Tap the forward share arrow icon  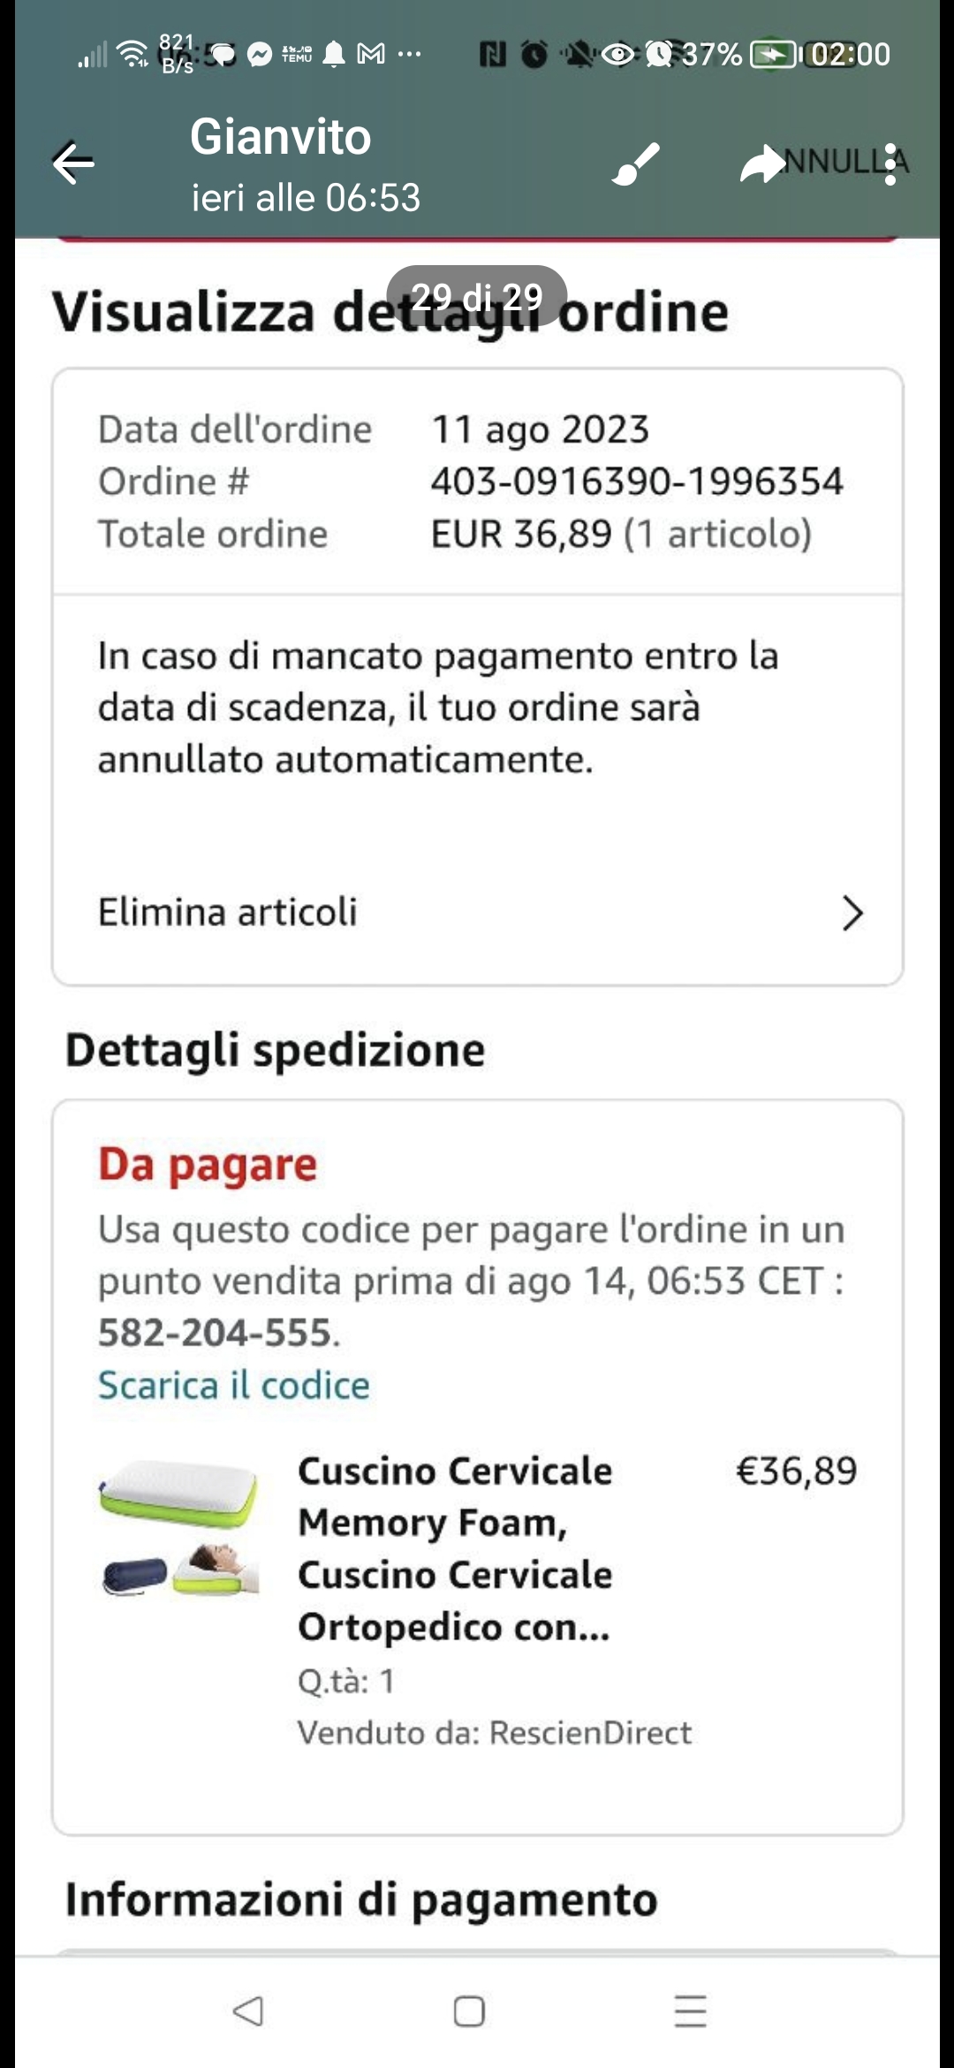point(761,164)
